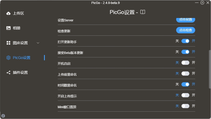The width and height of the screenshot is (211, 119).
Task: Click the cloud upload icon in sidebar
Action: tap(8, 13)
